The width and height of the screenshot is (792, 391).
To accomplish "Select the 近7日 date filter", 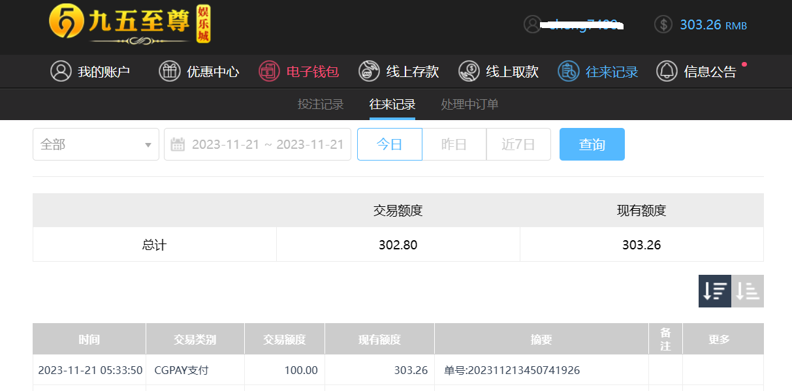I will pos(518,144).
